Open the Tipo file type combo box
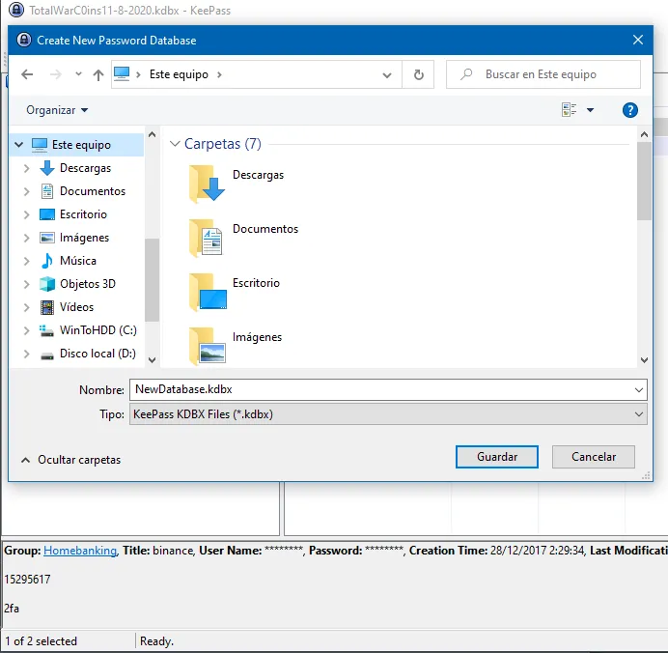668x653 pixels. 388,414
